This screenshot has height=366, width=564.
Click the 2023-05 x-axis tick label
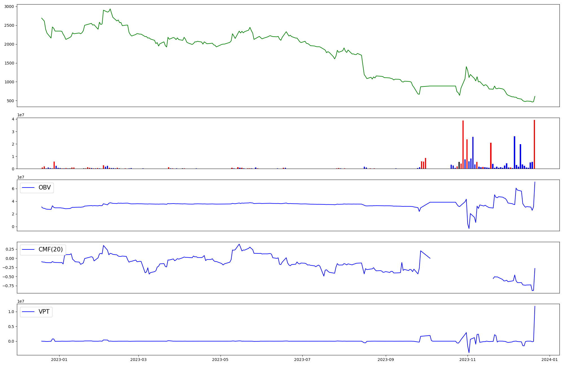click(220, 360)
